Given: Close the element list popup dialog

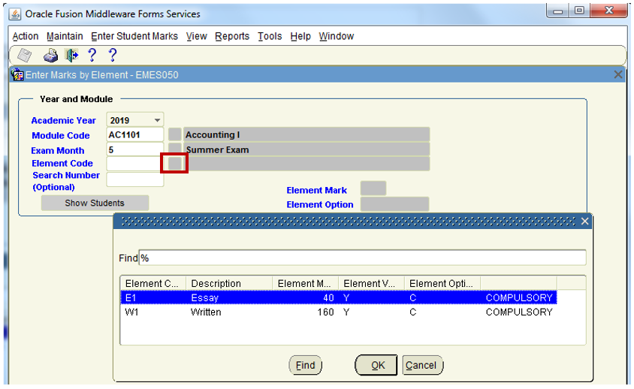Looking at the screenshot, I should 585,222.
